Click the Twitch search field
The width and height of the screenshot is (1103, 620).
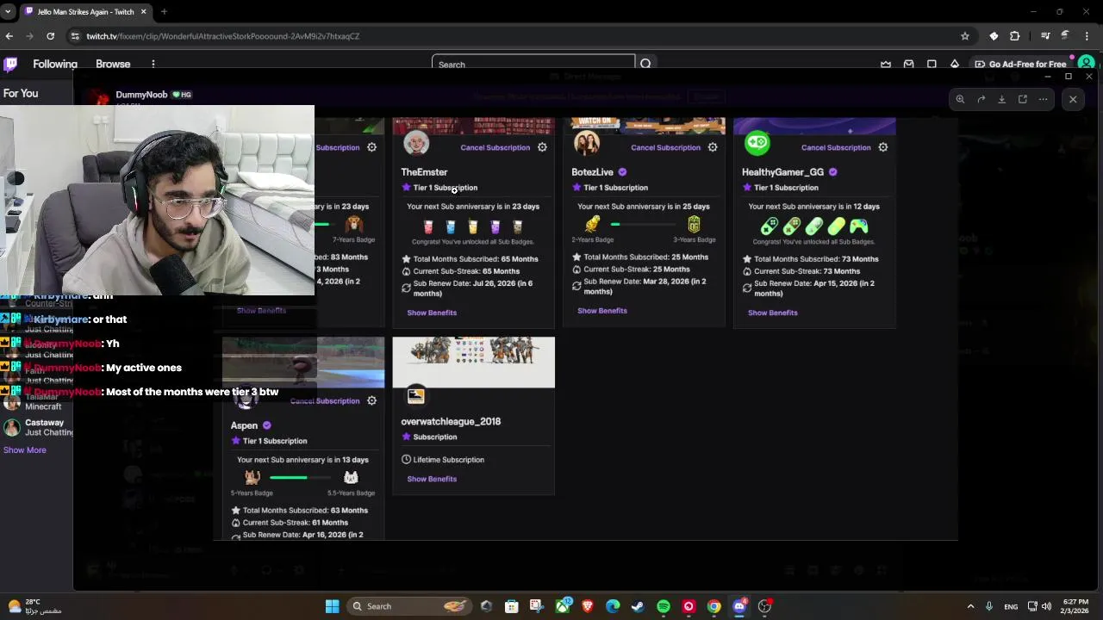(x=533, y=64)
